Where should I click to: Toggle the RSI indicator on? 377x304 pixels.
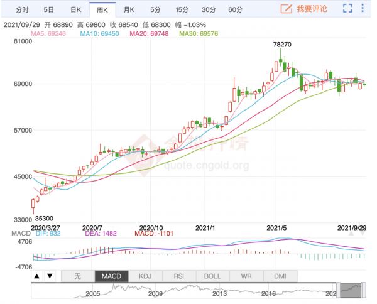[x=179, y=276]
